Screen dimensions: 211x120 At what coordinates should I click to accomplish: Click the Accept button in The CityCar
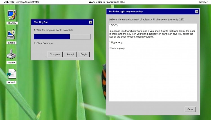(x=70, y=54)
